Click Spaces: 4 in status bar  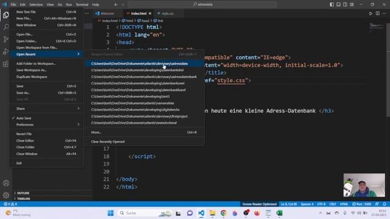pos(307,204)
